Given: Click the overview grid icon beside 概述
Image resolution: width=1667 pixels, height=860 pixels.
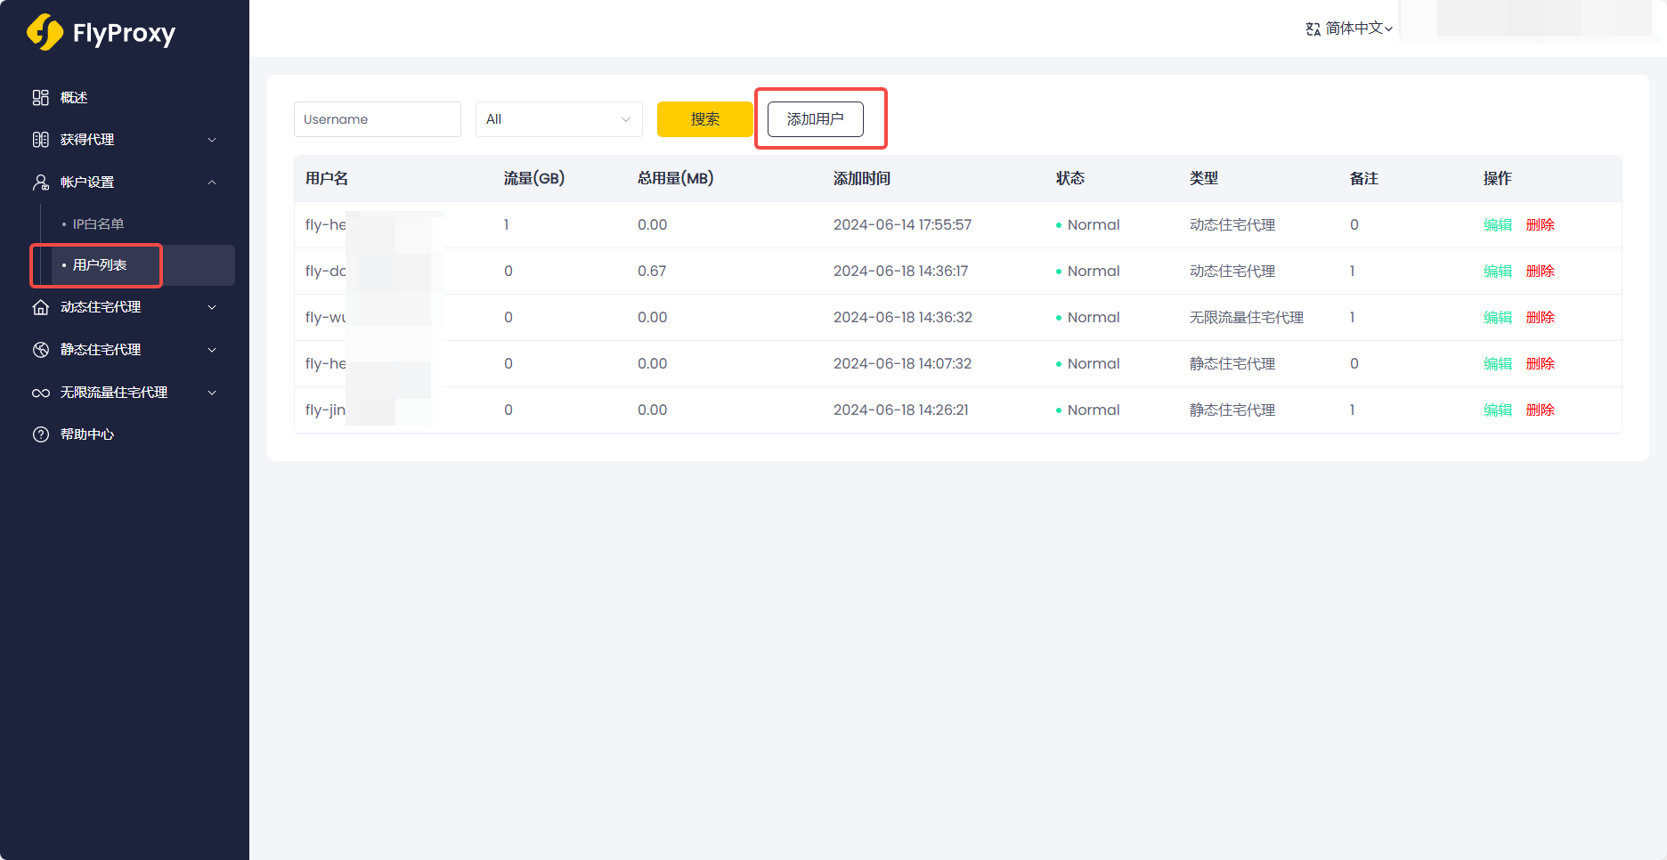Looking at the screenshot, I should [x=41, y=98].
